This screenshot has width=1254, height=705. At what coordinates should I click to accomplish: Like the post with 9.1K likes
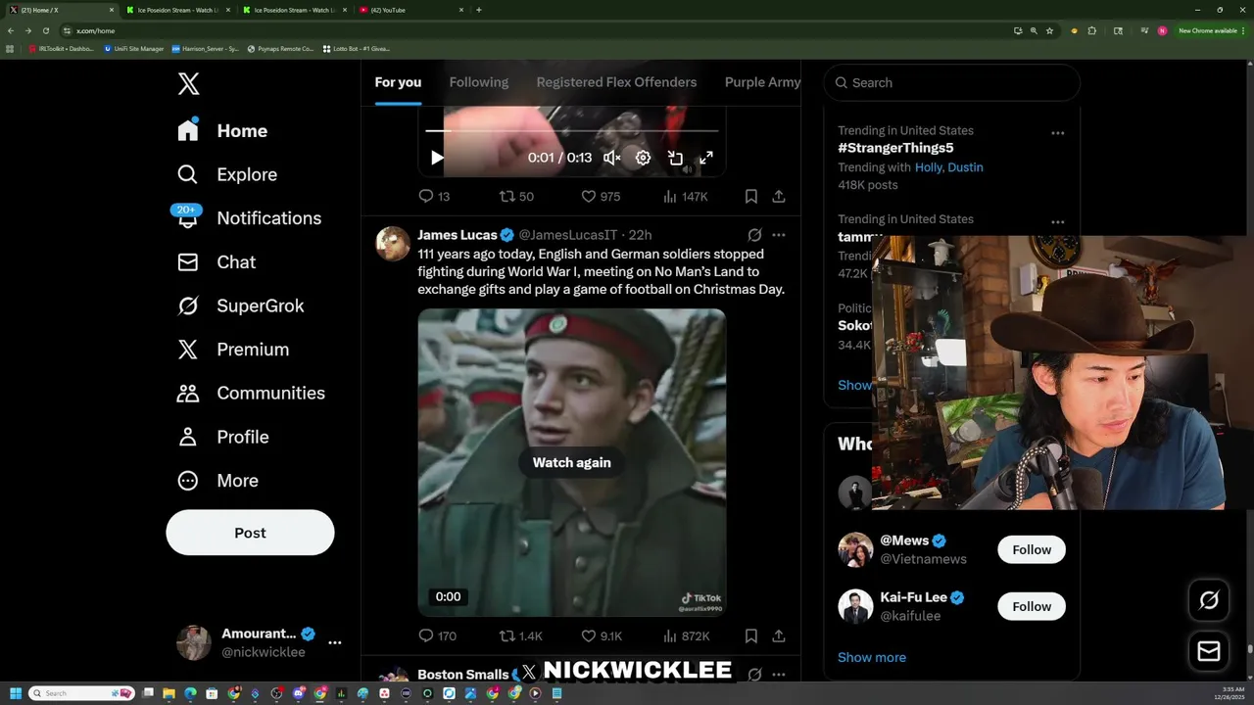(x=602, y=635)
